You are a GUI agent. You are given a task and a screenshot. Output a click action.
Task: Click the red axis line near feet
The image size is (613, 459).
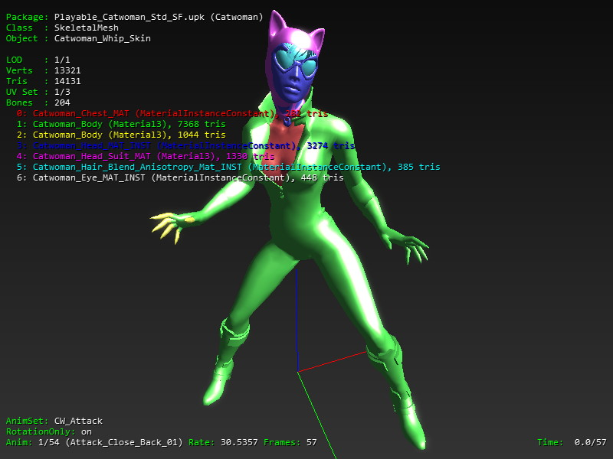coord(332,362)
